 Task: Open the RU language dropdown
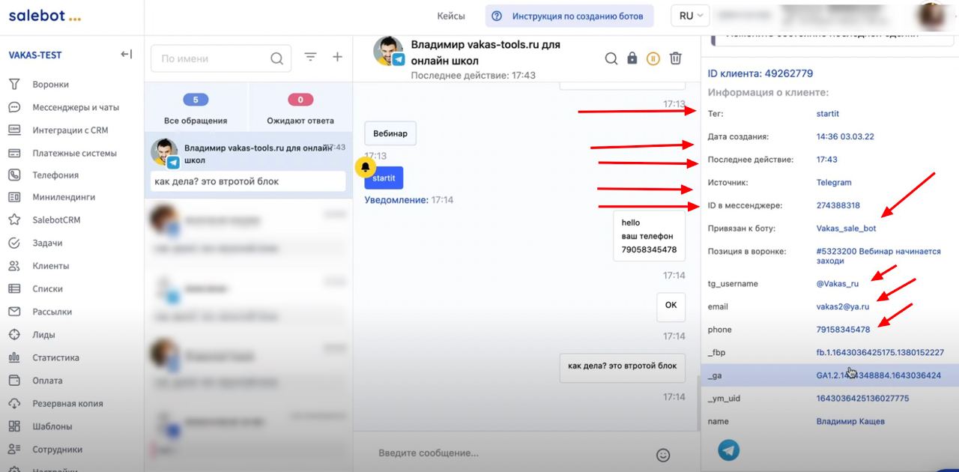pos(690,16)
